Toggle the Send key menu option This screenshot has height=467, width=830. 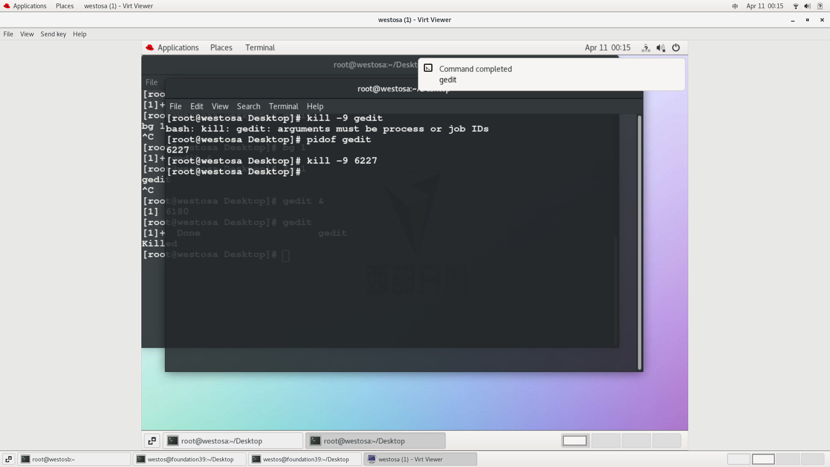pos(53,34)
